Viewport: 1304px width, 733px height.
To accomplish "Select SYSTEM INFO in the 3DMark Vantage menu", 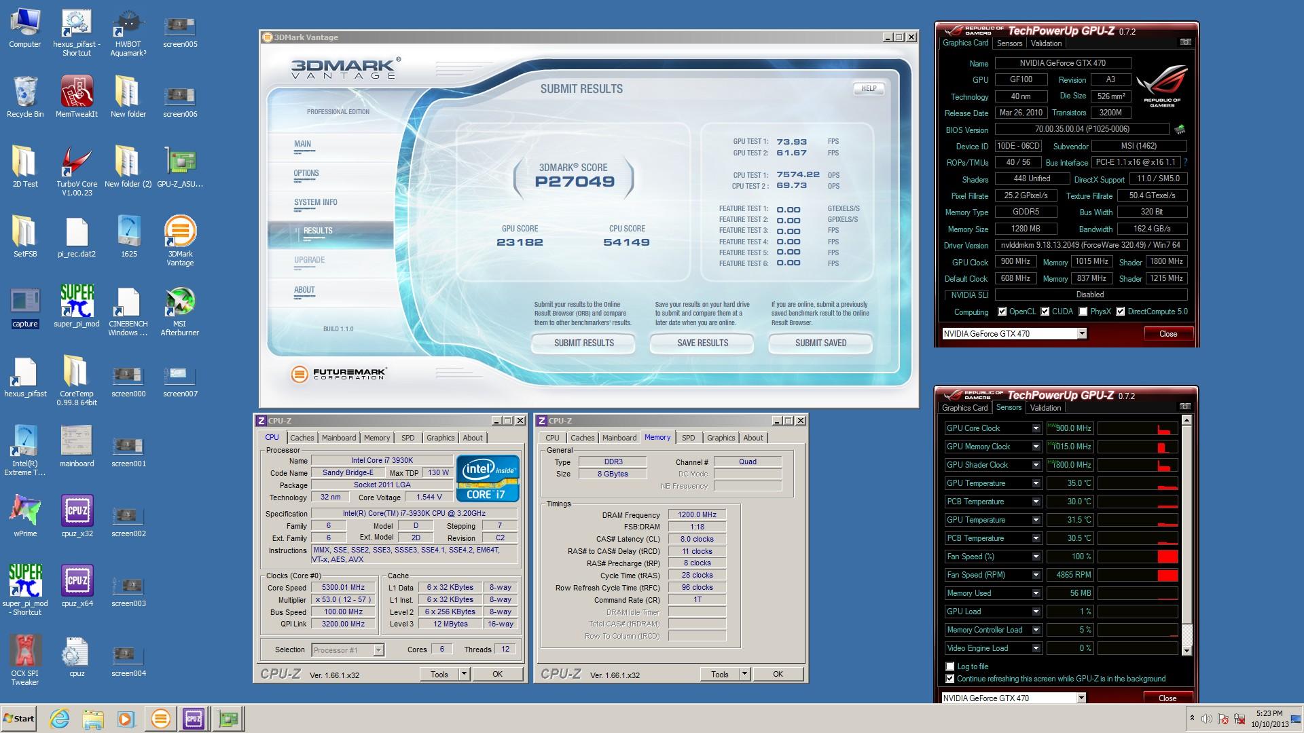I will [315, 202].
